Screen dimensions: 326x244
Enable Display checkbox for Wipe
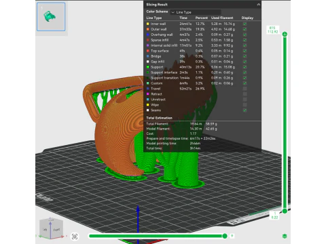pyautogui.click(x=244, y=105)
